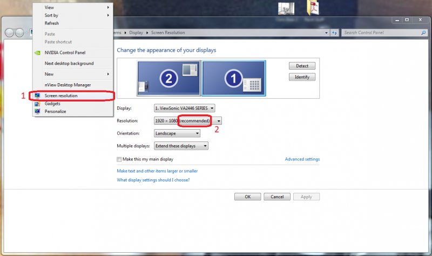Screen dimensions: 432x256
Task: Click the Cancel button
Action: click(x=277, y=197)
